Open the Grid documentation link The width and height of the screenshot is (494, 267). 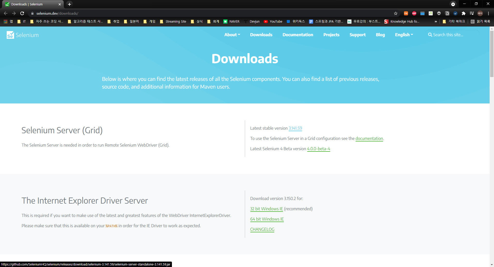coord(369,138)
